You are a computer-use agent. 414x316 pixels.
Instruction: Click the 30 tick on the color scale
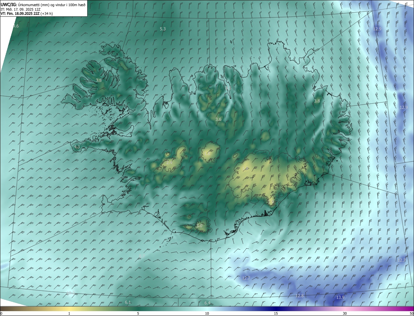[345, 313]
